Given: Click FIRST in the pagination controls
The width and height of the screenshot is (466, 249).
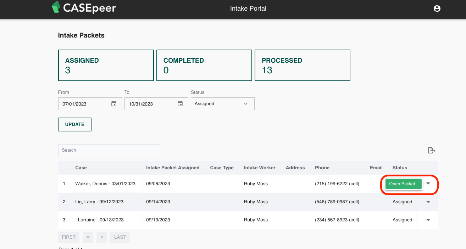Looking at the screenshot, I should [x=68, y=237].
